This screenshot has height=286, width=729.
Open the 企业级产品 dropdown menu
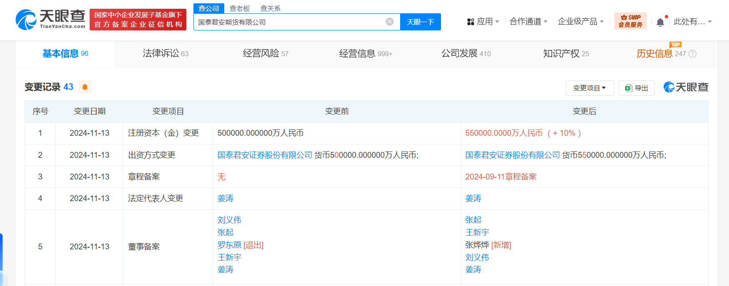pos(581,22)
